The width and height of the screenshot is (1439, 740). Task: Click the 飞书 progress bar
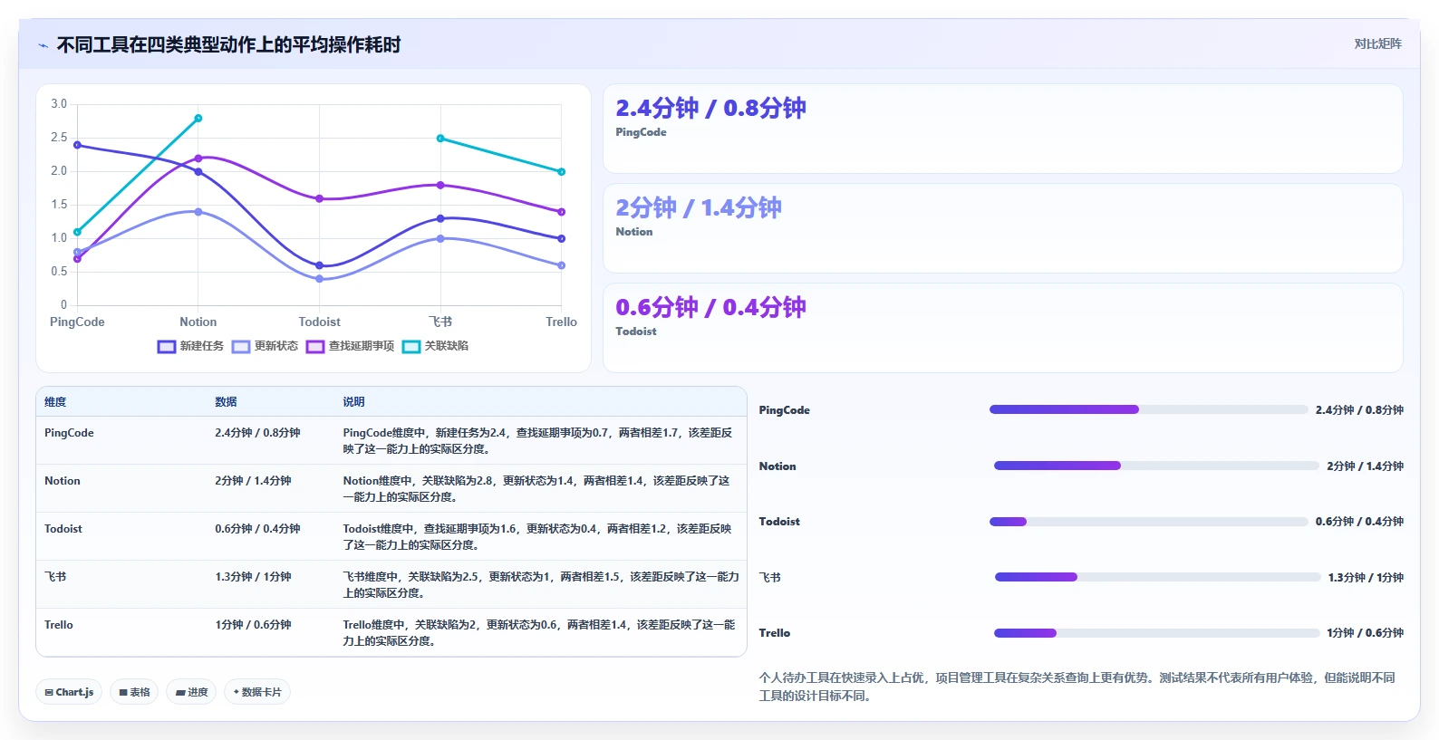[x=1158, y=577]
